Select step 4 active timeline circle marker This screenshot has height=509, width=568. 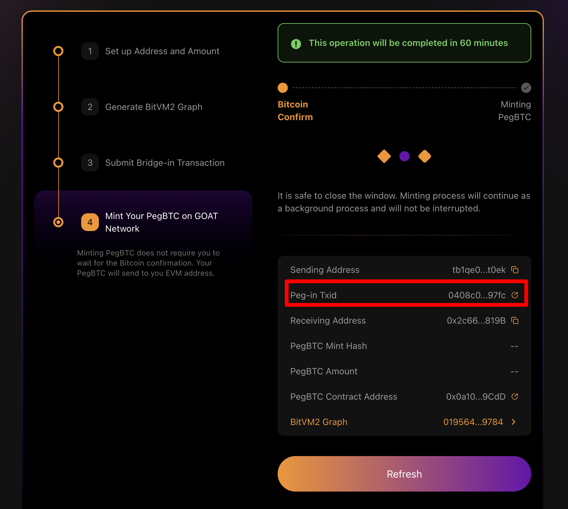coord(58,222)
